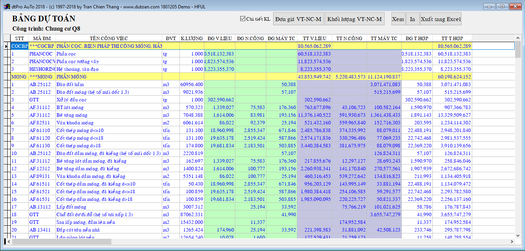Export with Xuất sang Excel button

click(x=440, y=19)
